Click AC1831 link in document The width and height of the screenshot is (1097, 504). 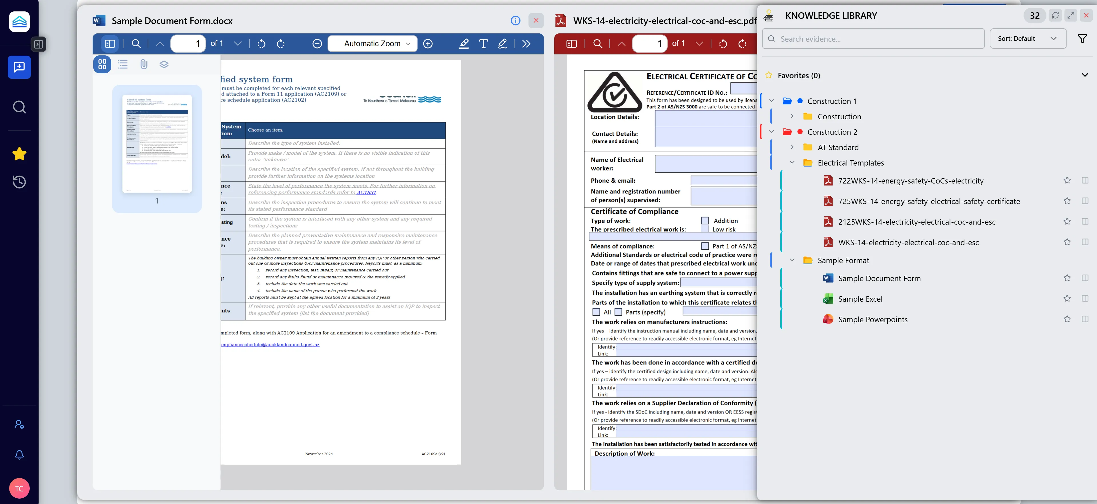(366, 192)
